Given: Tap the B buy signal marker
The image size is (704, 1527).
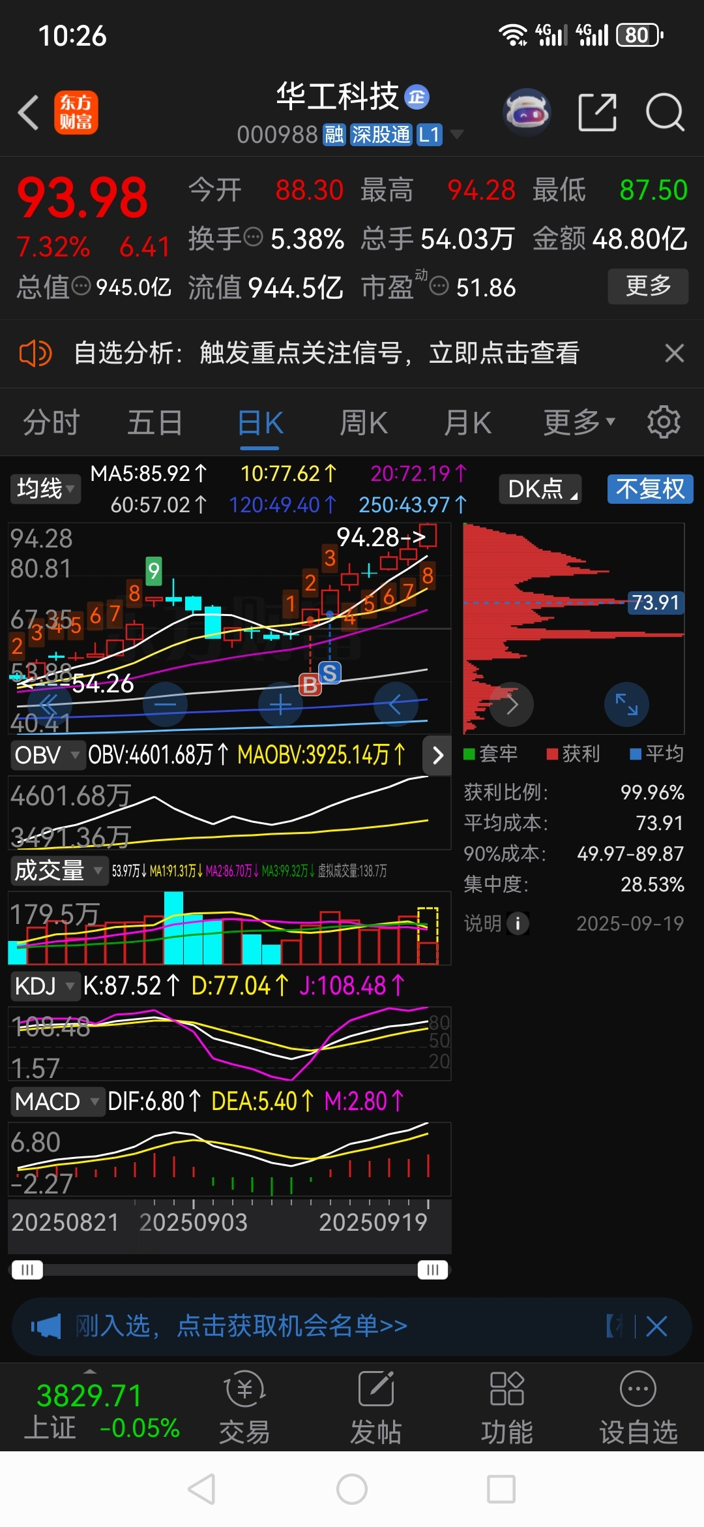Looking at the screenshot, I should 310,685.
